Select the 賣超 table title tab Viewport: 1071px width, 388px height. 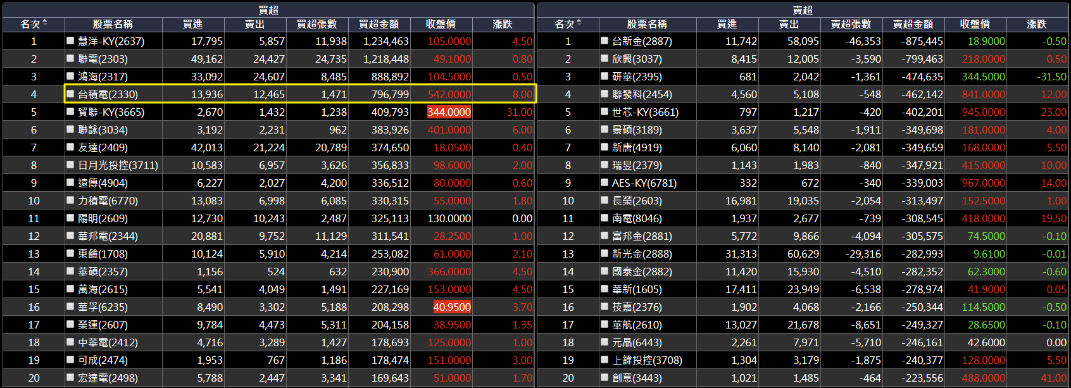803,10
